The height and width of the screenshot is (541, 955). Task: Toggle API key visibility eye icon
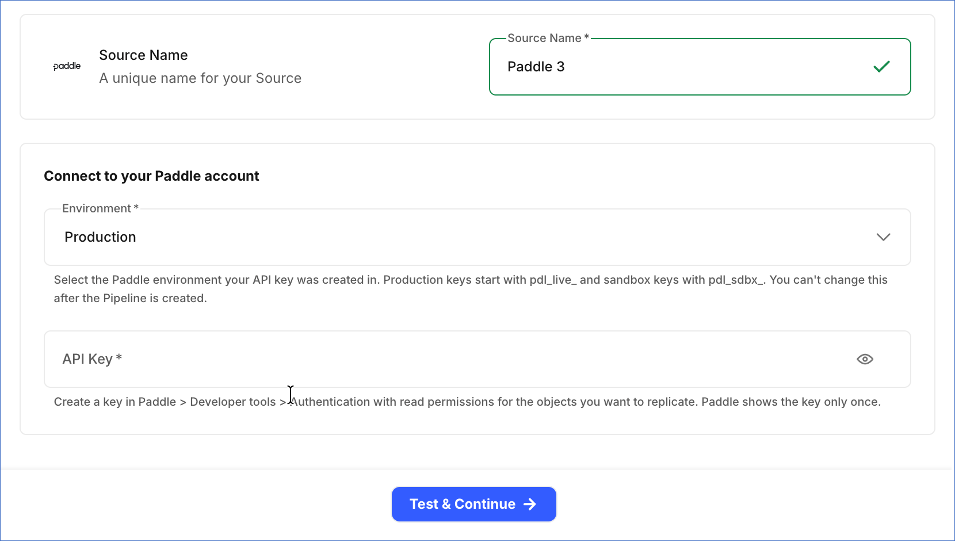pos(865,359)
